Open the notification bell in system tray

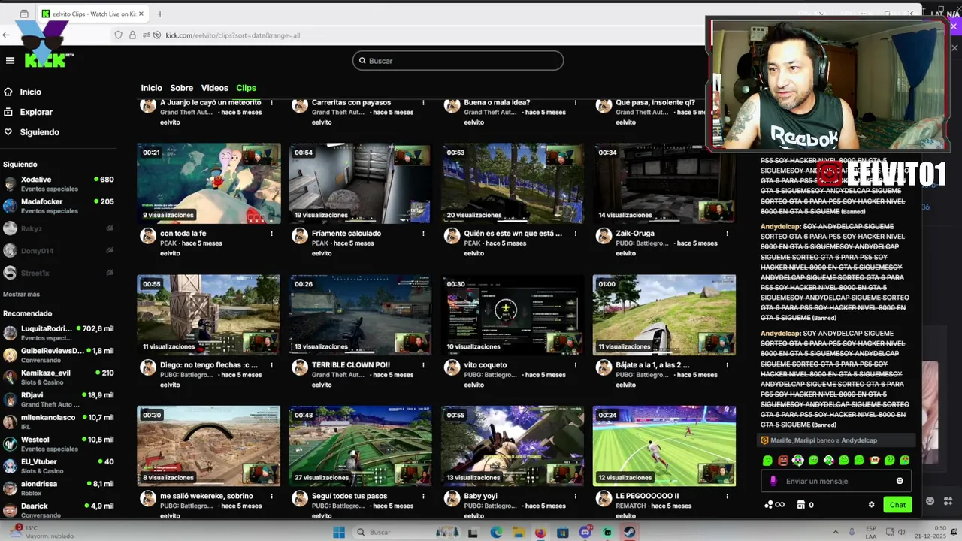954,533
